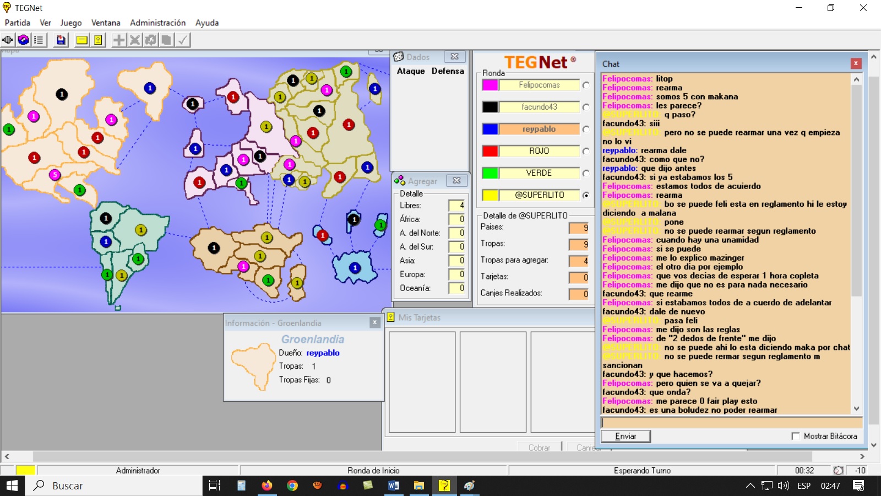Click the save floppy disk icon
Screen dimensions: 881x496
tap(61, 40)
